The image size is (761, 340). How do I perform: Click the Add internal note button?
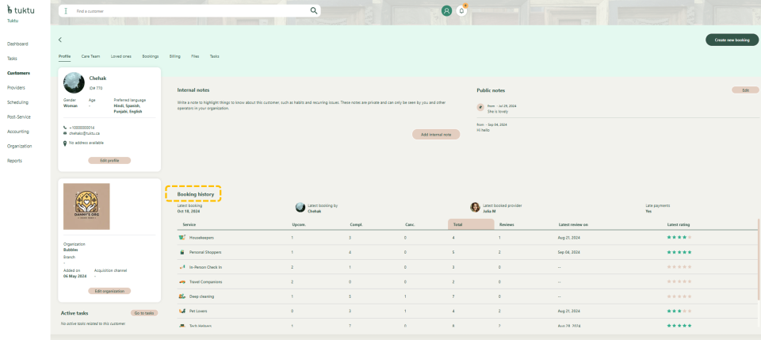pyautogui.click(x=435, y=135)
